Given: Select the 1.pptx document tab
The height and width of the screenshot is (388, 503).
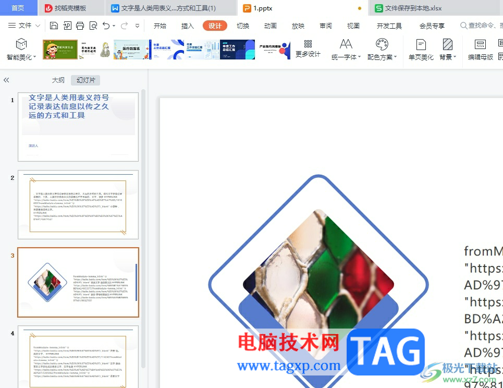Looking at the screenshot, I should tap(303, 8).
